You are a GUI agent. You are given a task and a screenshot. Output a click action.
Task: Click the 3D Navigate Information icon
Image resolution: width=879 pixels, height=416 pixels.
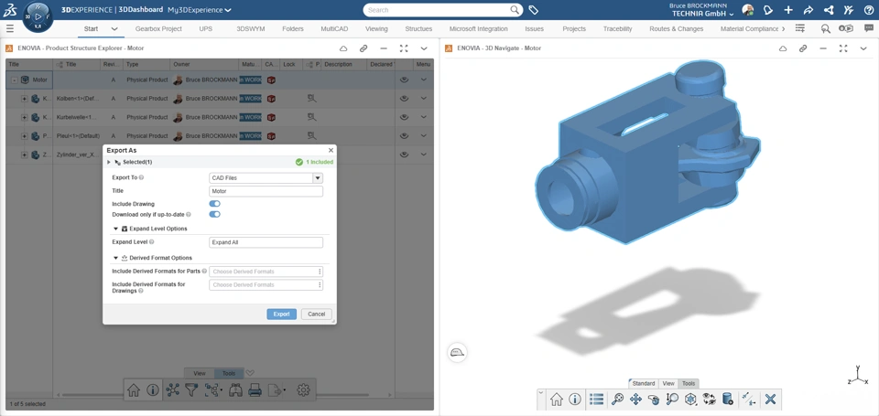(x=575, y=400)
